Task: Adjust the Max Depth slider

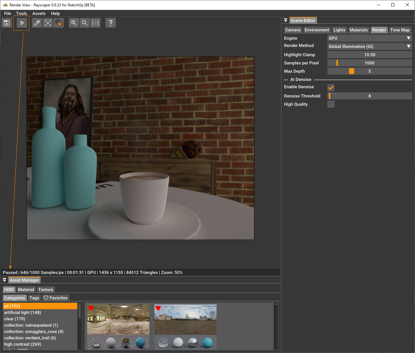Action: tap(370, 71)
